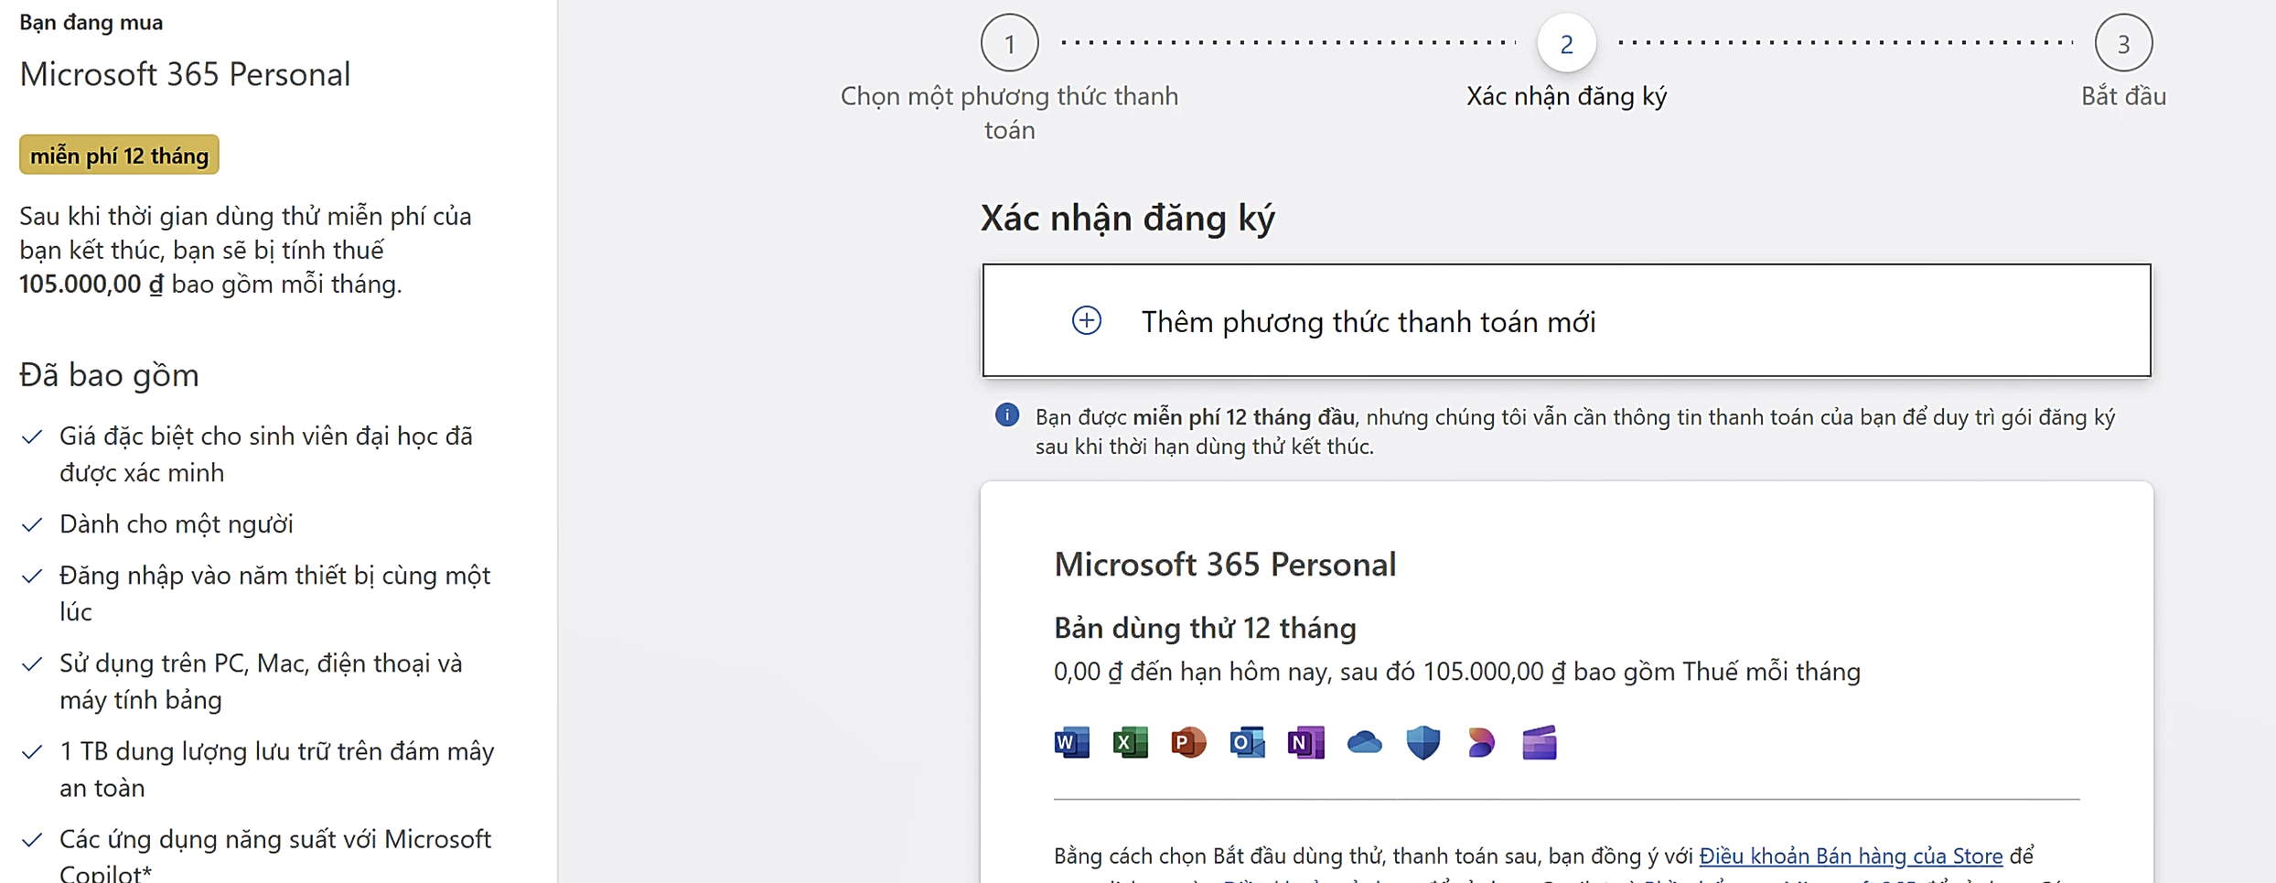Image resolution: width=2276 pixels, height=883 pixels.
Task: Go back to step 1 circle
Action: coord(1009,43)
